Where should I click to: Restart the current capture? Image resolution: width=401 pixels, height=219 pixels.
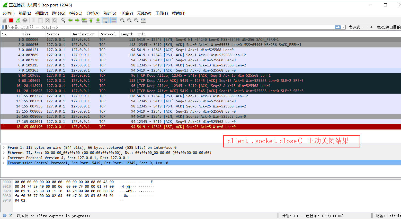pyautogui.click(x=18, y=20)
